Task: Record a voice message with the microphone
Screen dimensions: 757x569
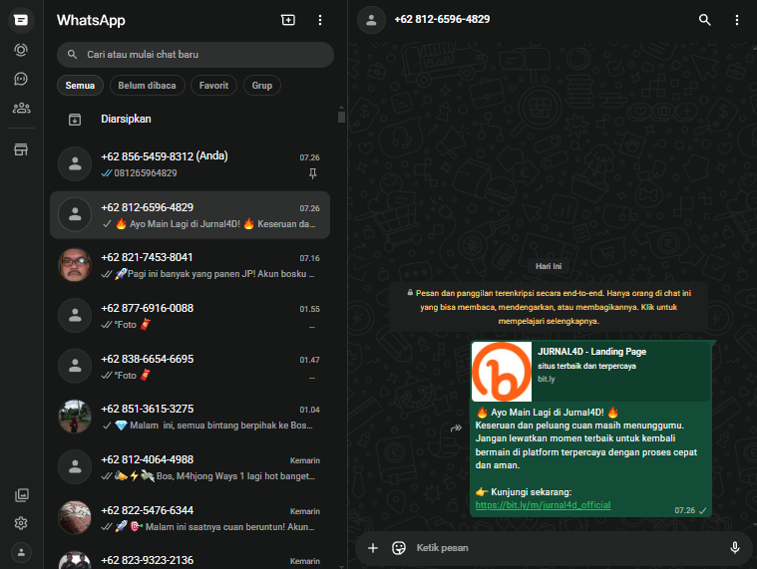Action: click(x=734, y=548)
